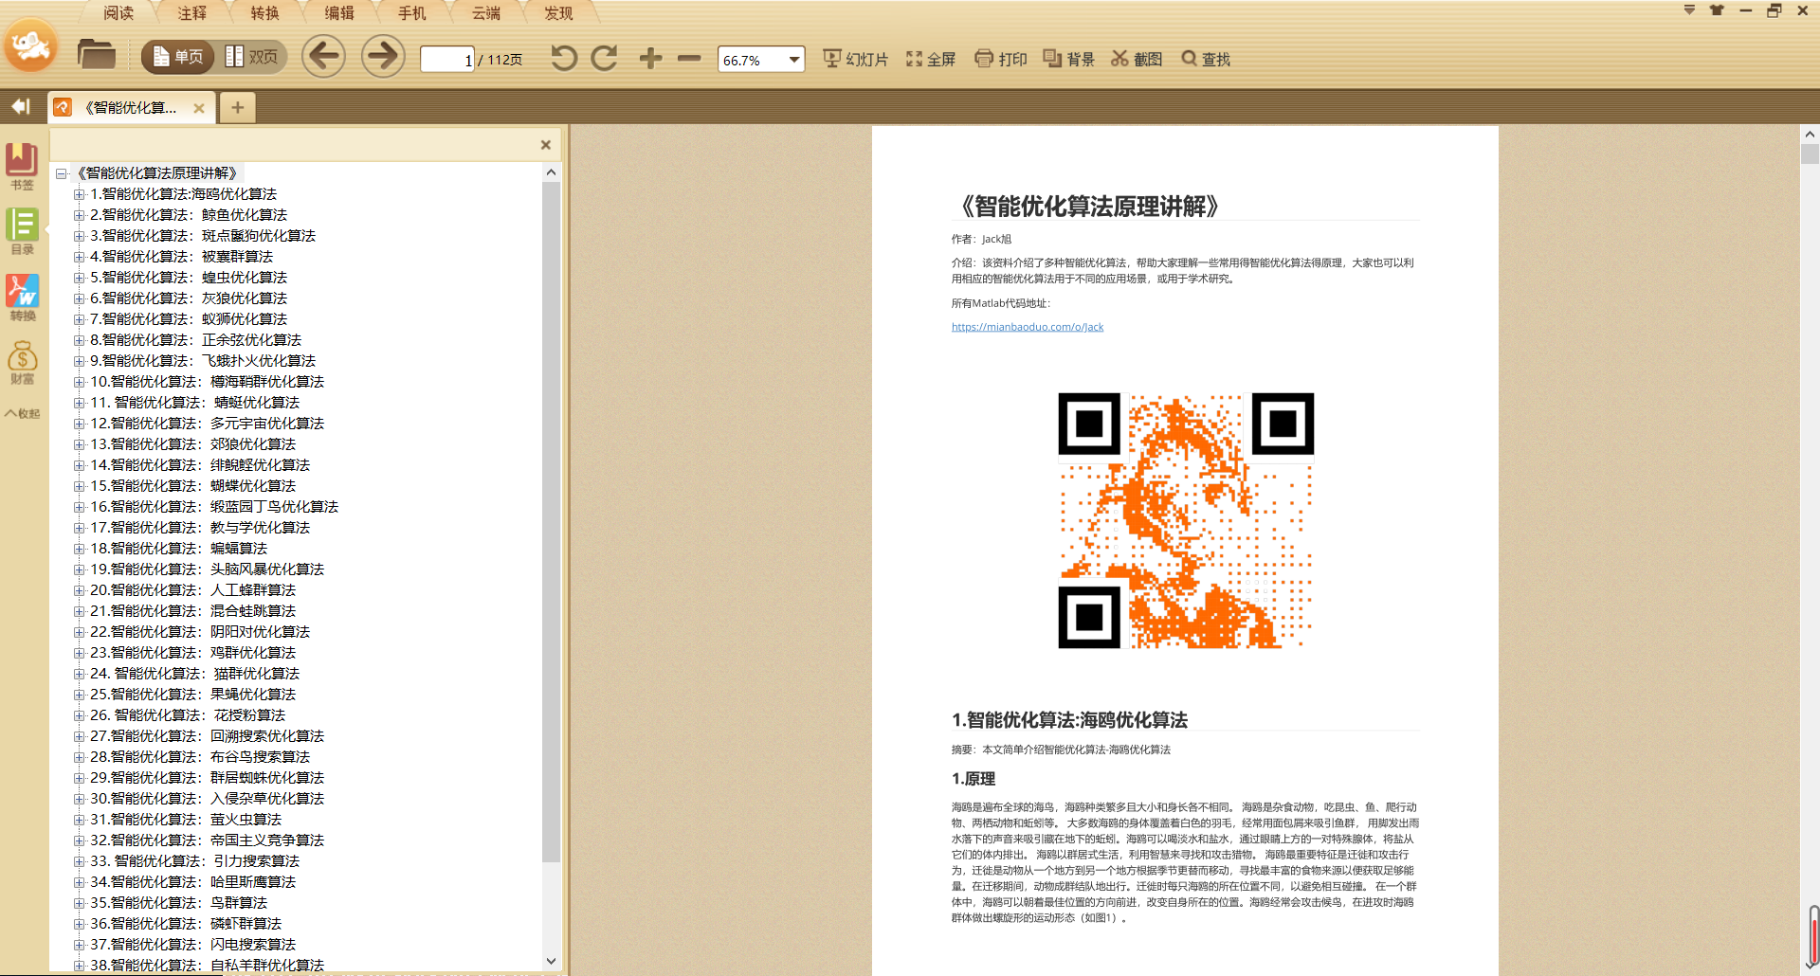
Task: Open the 编辑 menu tab
Action: pos(339,13)
